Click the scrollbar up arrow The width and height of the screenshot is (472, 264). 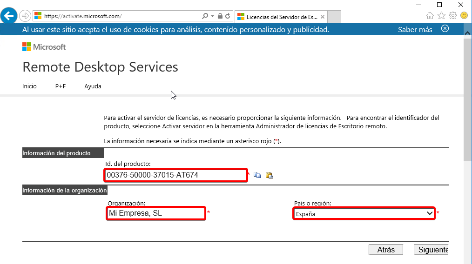(x=467, y=33)
